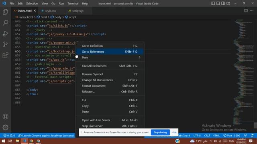257x144 pixels.
Task: Click html breadcrumb segment
Action: coord(44,17)
